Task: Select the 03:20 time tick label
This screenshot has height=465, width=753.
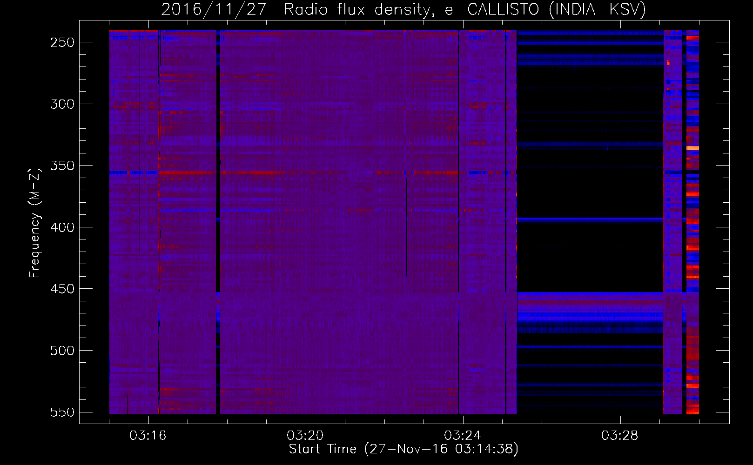Action: pos(305,436)
